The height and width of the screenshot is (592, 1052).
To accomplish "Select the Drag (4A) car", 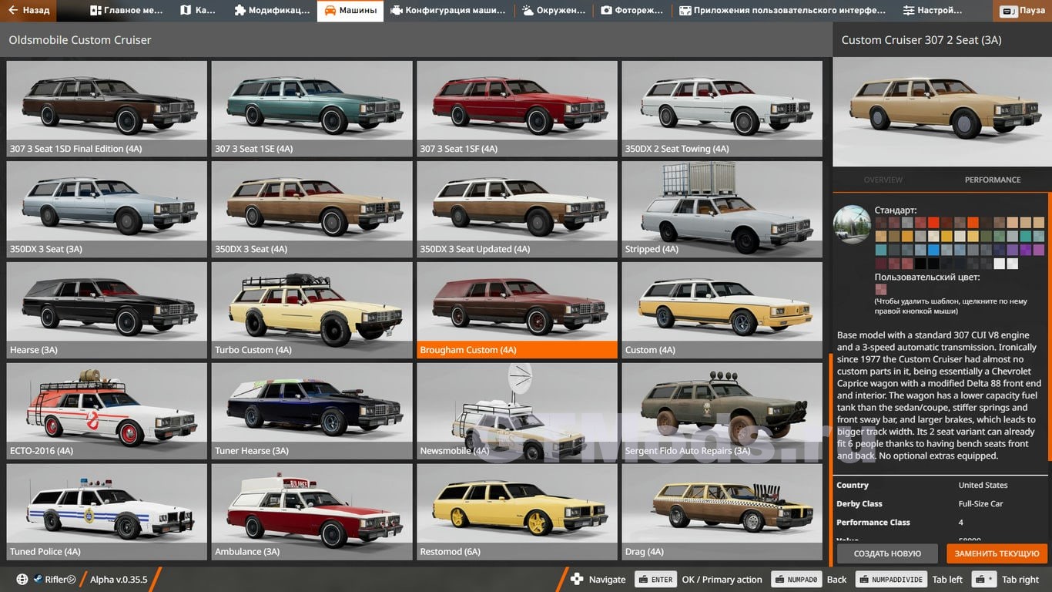I will tap(722, 512).
